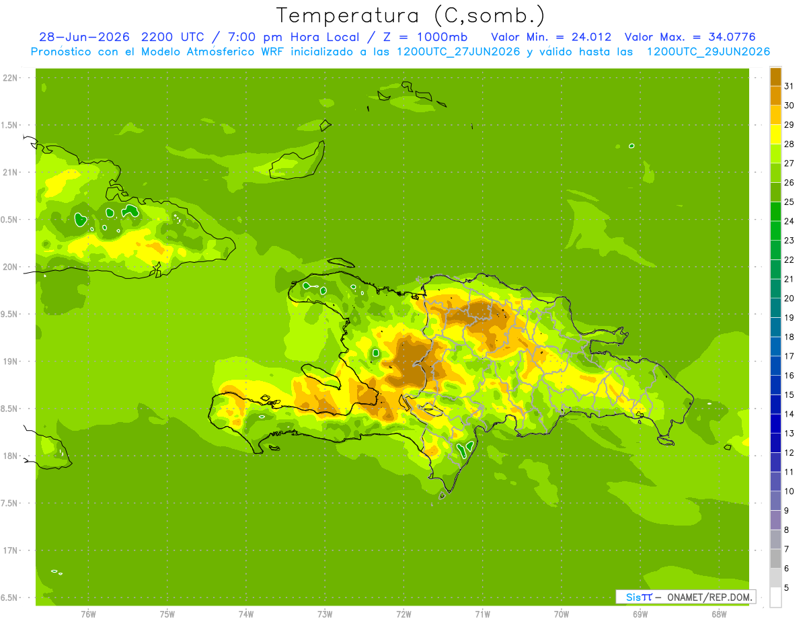The height and width of the screenshot is (623, 807).
Task: Select the teal swatch between 19 and 20
Action: coord(775,308)
